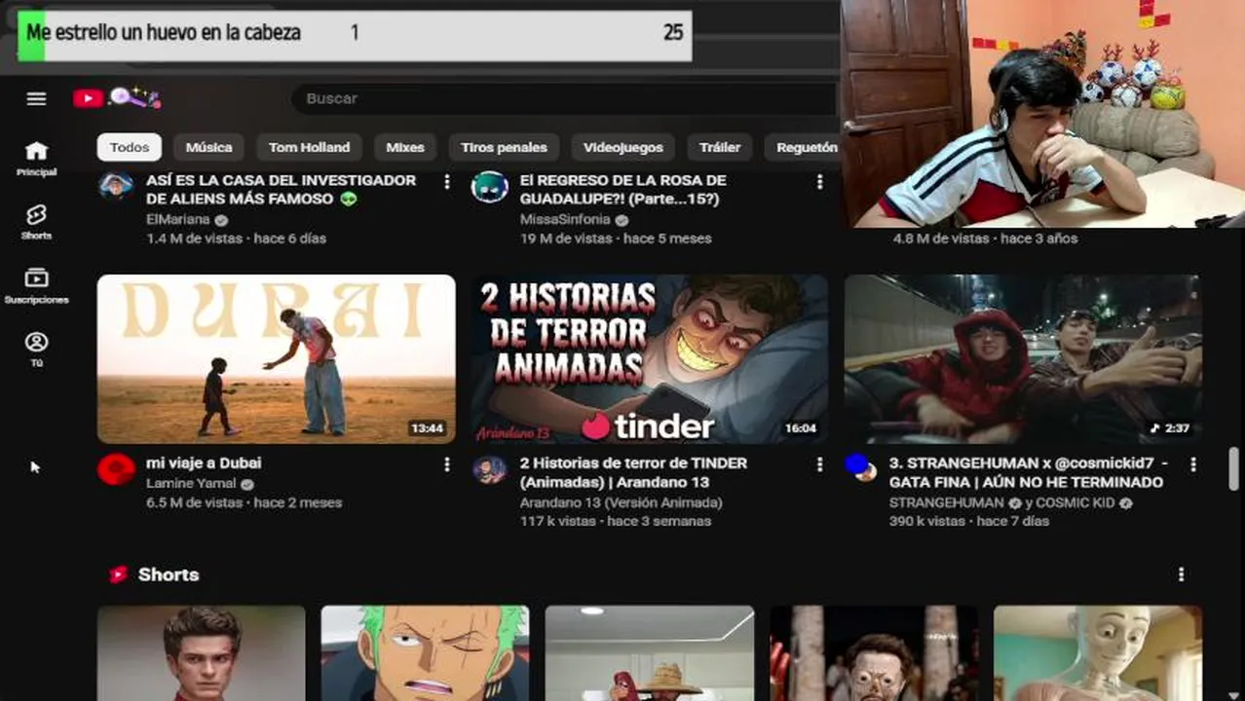Open title STRANGEHUMAN GATA FINA
Screen dimensions: 1245x701
1029,472
